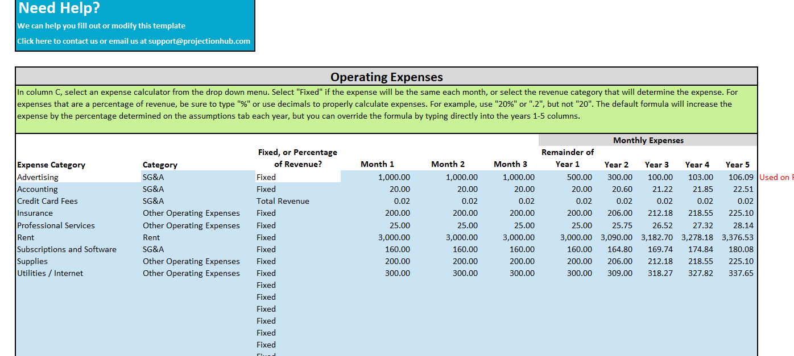Select the Credit Card Fees cell
Viewport: 794px width, 356px height.
78,201
